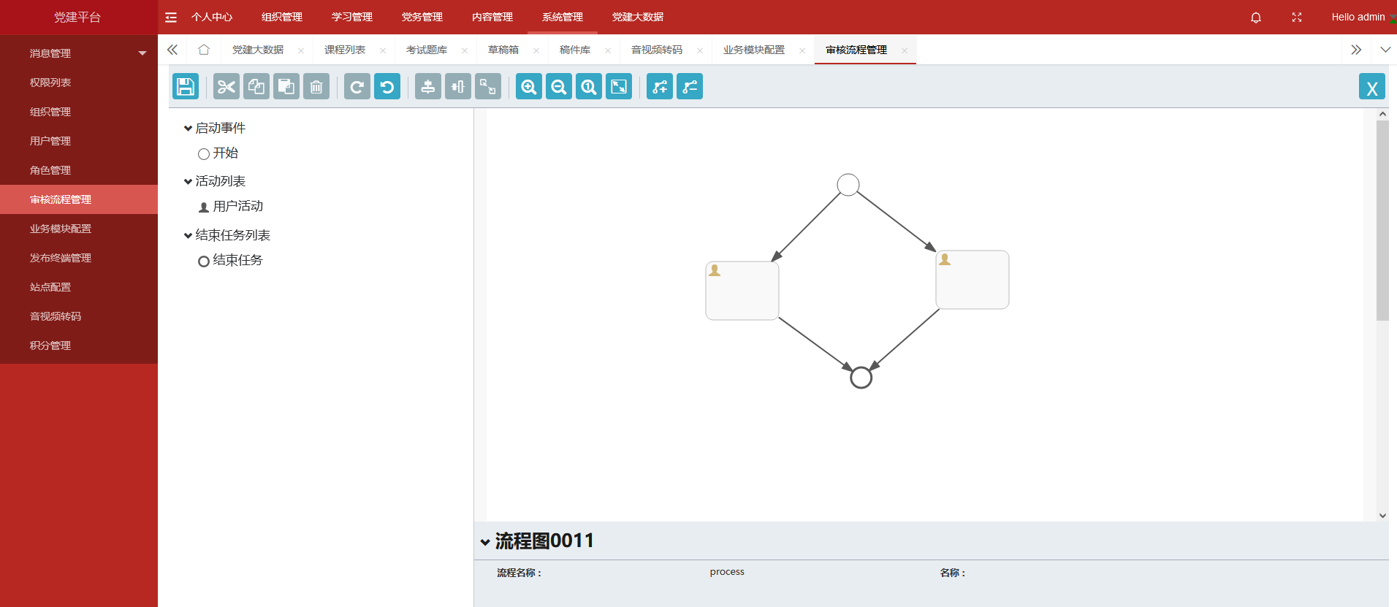Close the editor with the X button
This screenshot has width=1397, height=607.
1372,87
